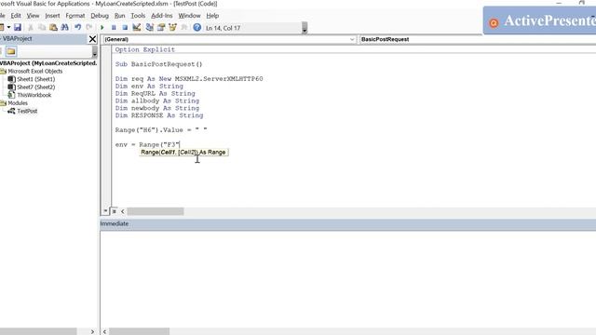Open the Help menu
The width and height of the screenshot is (596, 335).
[x=212, y=16]
